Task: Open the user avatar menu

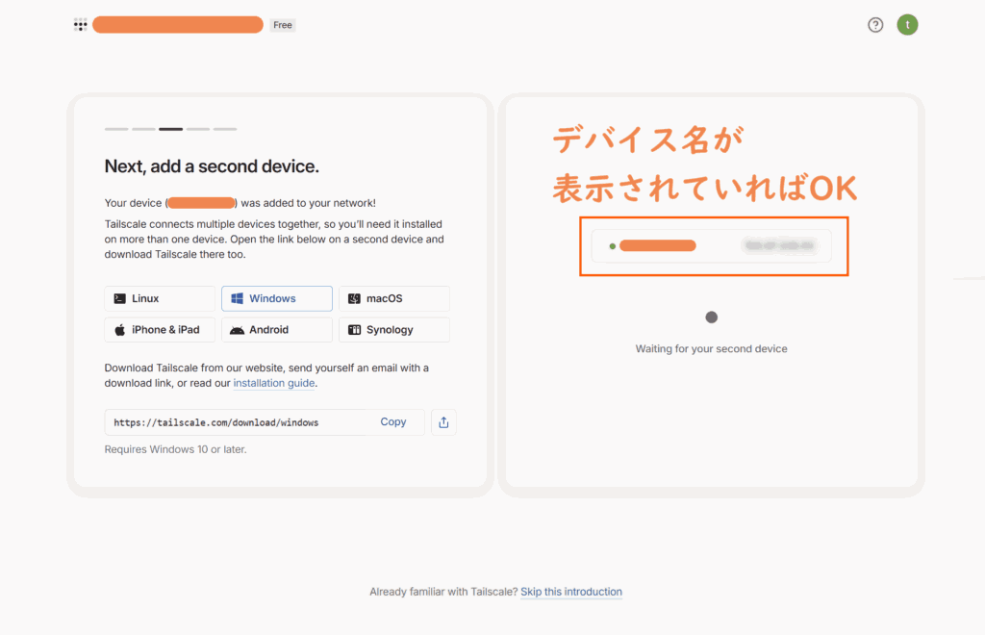Action: coord(907,25)
